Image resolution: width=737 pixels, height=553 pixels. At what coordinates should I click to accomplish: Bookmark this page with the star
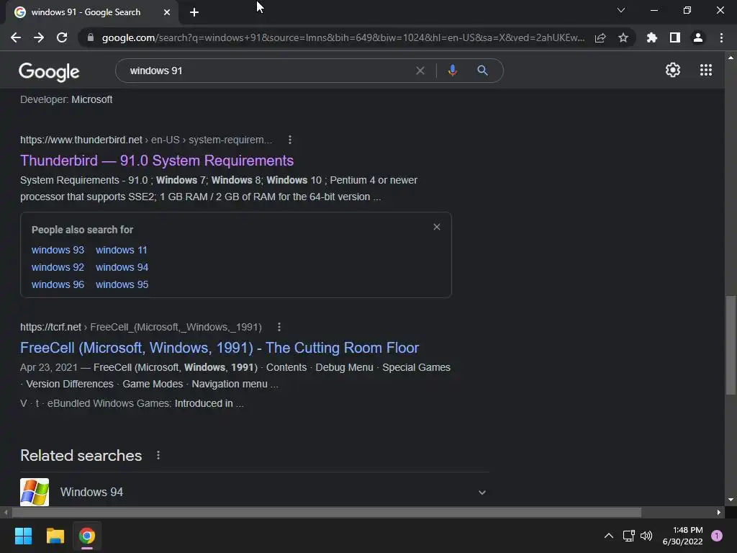[x=623, y=37]
